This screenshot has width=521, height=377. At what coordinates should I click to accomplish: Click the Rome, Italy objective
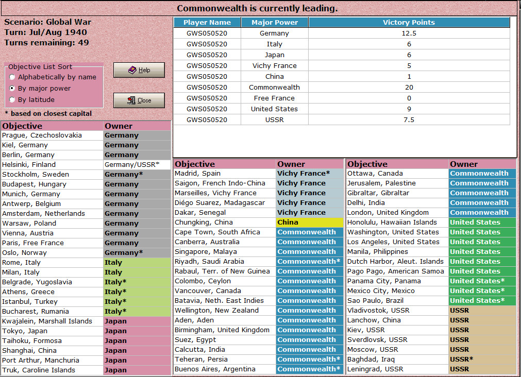(x=52, y=262)
